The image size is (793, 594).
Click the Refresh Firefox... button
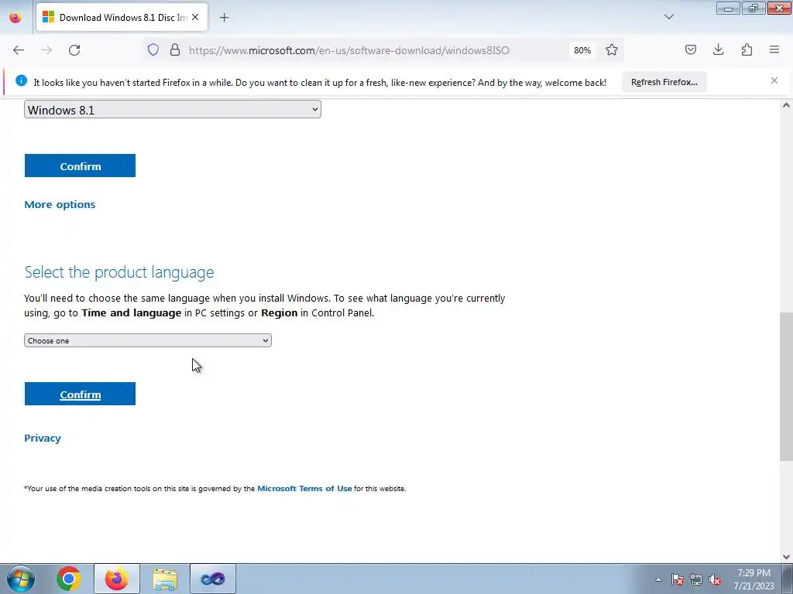point(664,82)
